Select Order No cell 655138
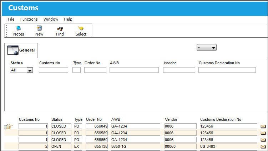Screen dimensions: 268x151 (x=97, y=146)
